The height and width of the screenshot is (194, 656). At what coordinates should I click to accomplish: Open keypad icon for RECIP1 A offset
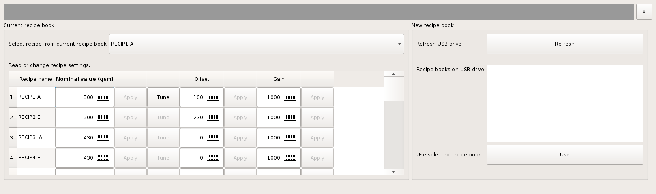pyautogui.click(x=213, y=97)
